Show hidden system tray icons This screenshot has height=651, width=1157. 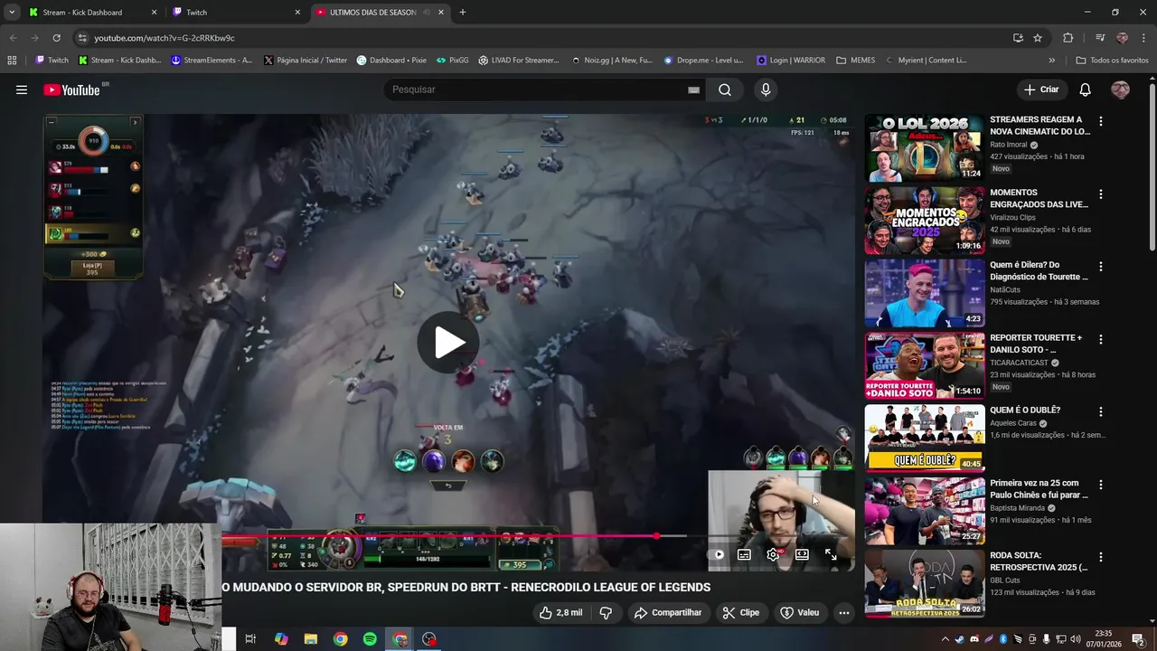pos(945,639)
